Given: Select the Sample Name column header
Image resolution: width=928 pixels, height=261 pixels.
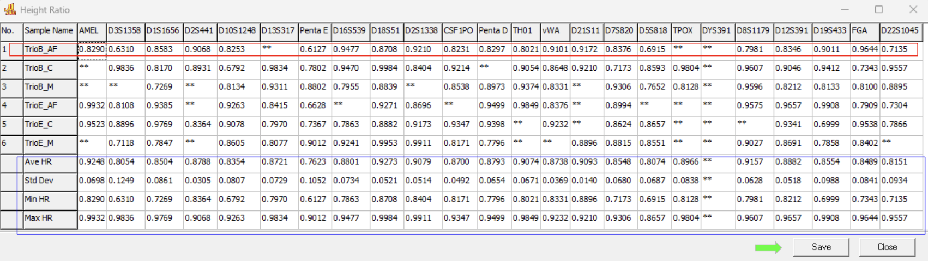Looking at the screenshot, I should 49,31.
